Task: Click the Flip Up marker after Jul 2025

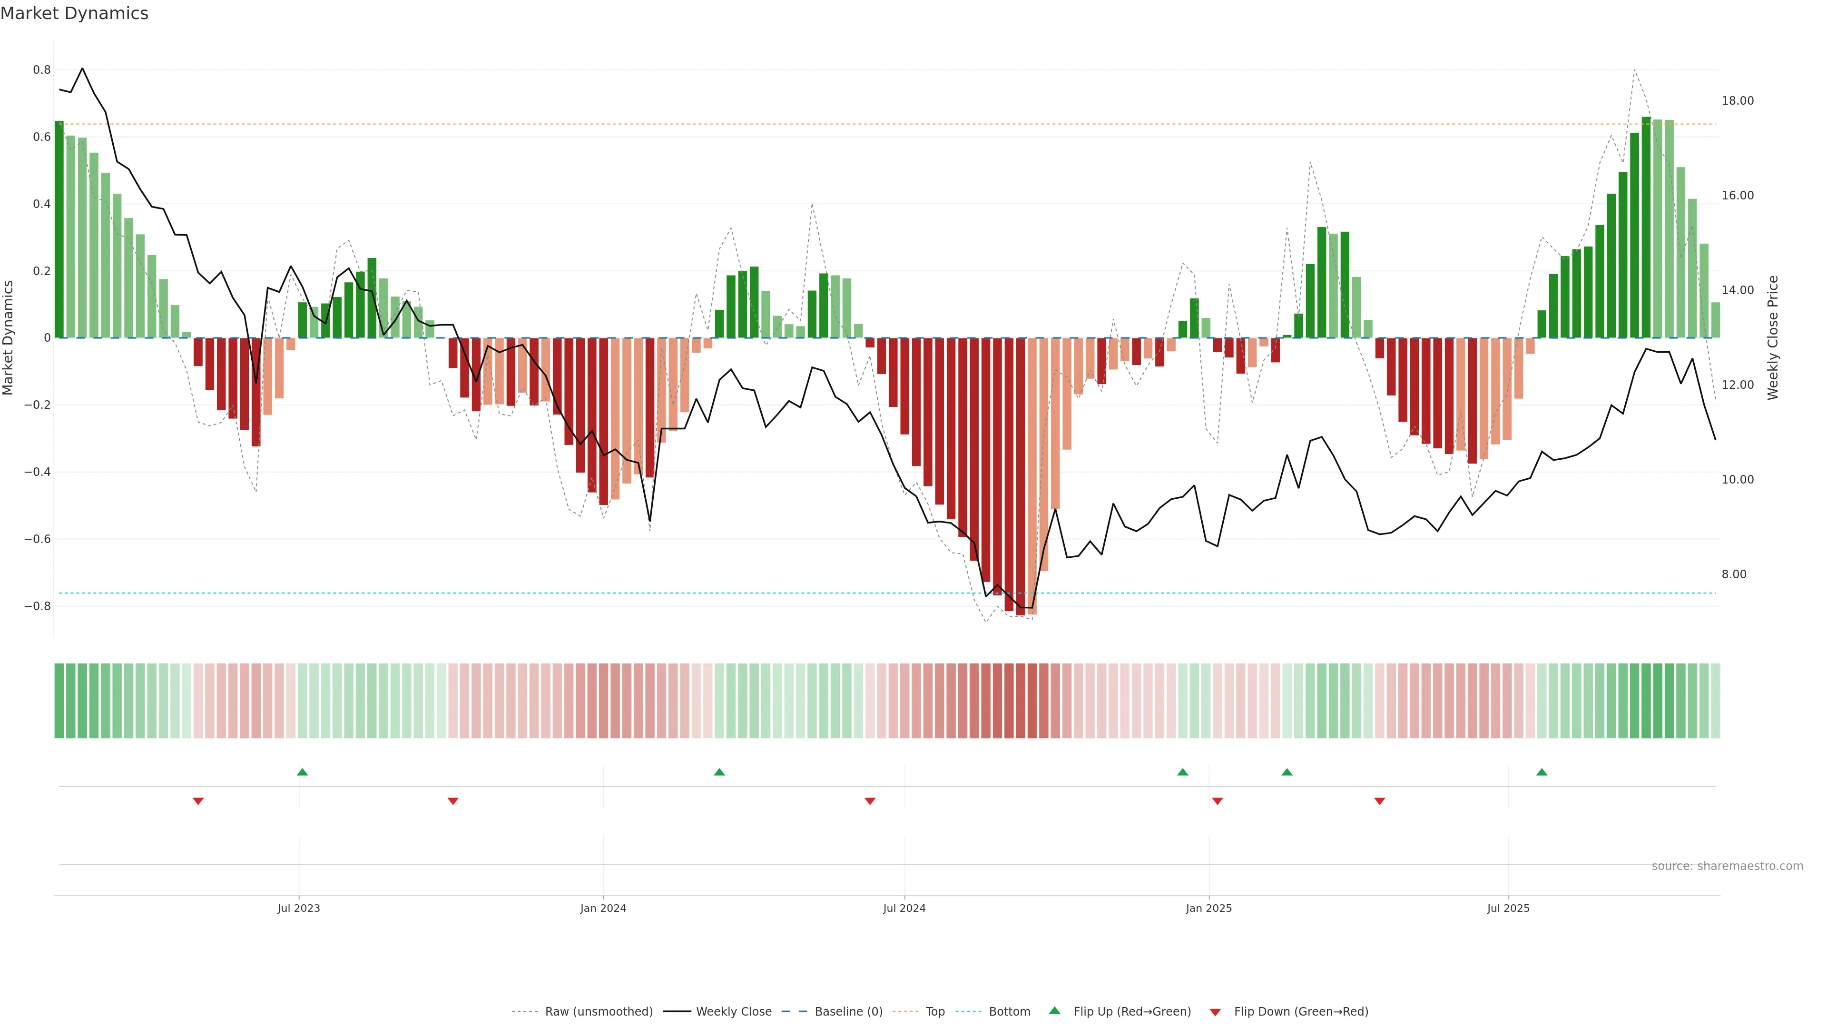Action: tap(1542, 772)
